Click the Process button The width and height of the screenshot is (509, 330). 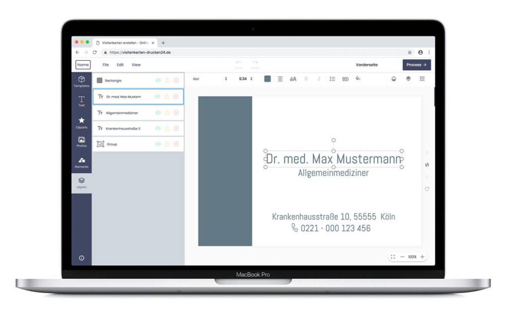pos(417,65)
